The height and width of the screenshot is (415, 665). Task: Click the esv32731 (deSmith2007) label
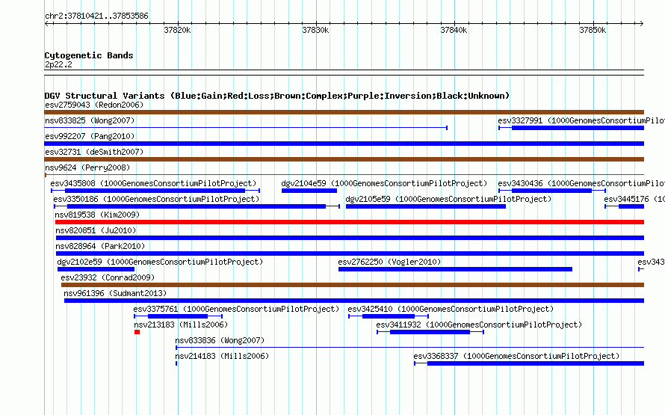pos(94,152)
